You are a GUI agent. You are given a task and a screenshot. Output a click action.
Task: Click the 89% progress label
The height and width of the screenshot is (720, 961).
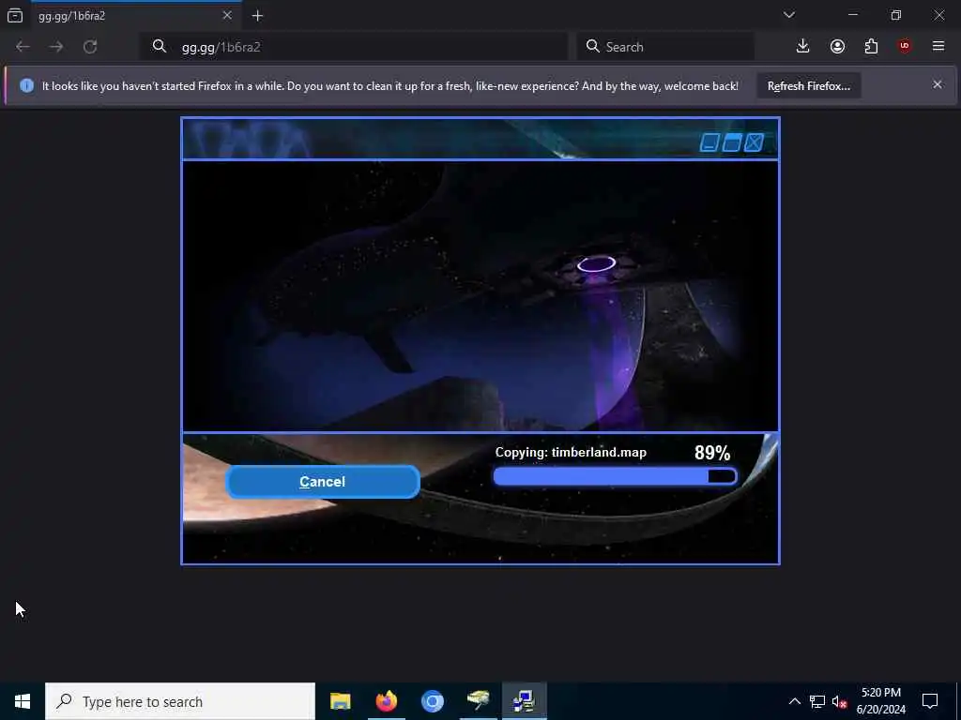[712, 453]
